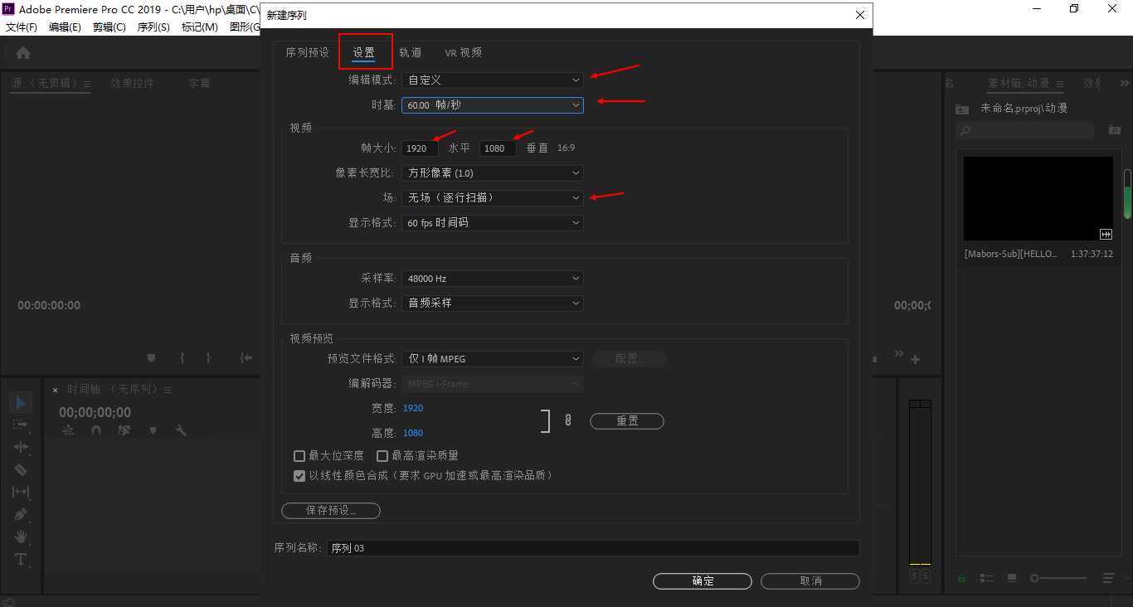The image size is (1133, 607).
Task: Click Mark In brace in source monitor
Action: 182,358
